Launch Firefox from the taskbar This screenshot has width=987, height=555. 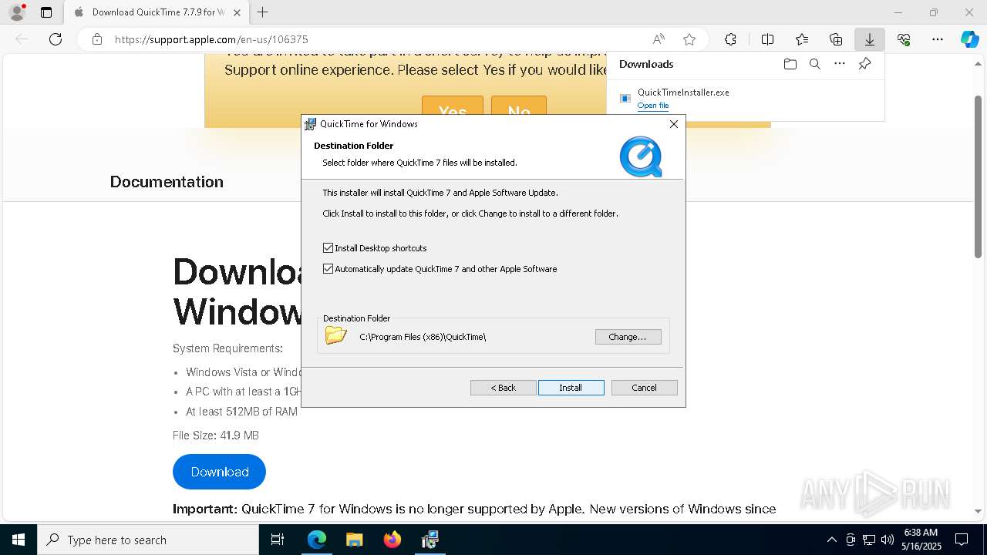click(392, 540)
